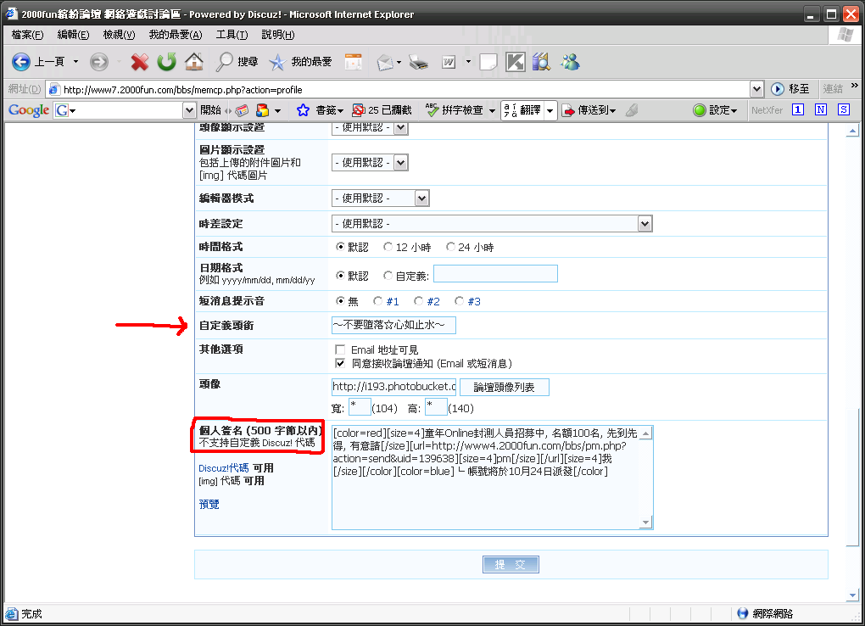The image size is (865, 626).
Task: Click inside the 自定義頭銜 text field
Action: click(x=393, y=325)
